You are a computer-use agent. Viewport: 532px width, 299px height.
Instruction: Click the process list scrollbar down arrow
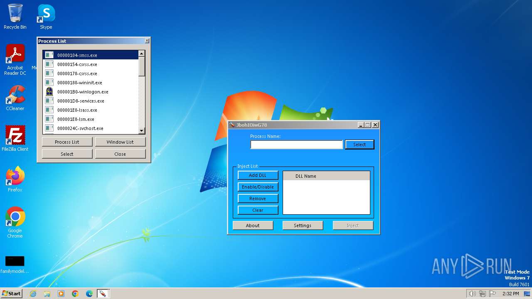coord(142,130)
